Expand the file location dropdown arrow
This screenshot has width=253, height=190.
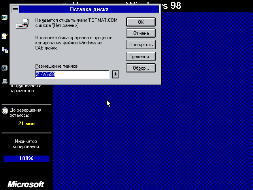[x=115, y=74]
